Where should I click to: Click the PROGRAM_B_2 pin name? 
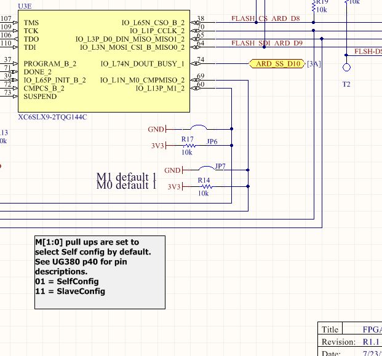coord(50,63)
